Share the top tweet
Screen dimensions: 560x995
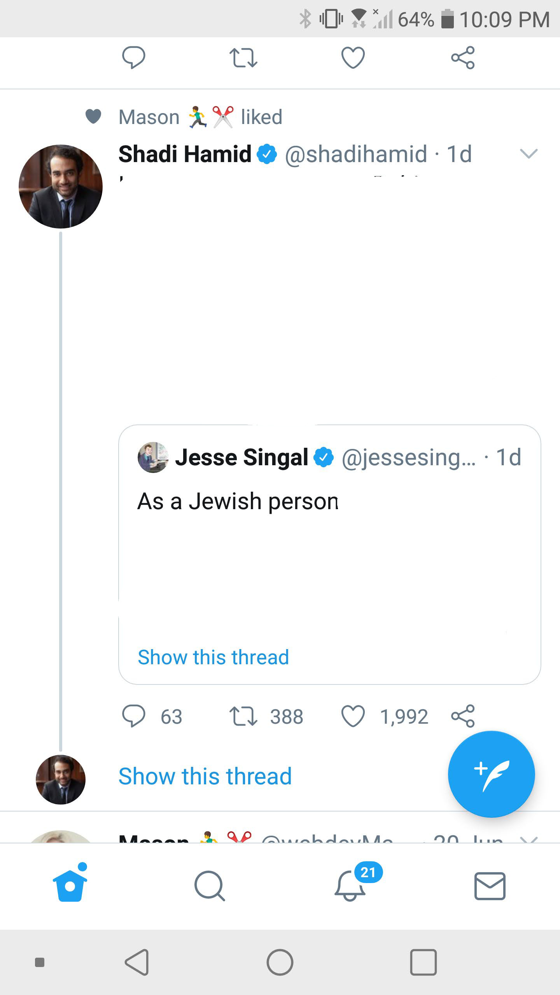pyautogui.click(x=463, y=58)
